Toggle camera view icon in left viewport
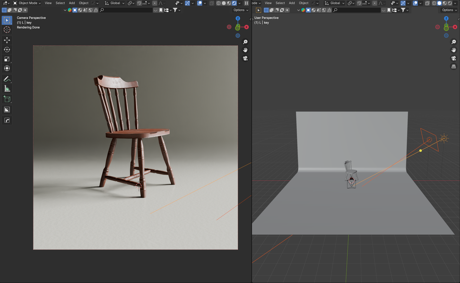Viewport: 460px width, 283px height. pos(245,58)
